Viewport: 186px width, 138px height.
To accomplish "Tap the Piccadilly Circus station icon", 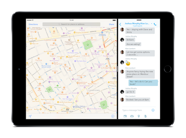I will pyautogui.click(x=67, y=110).
